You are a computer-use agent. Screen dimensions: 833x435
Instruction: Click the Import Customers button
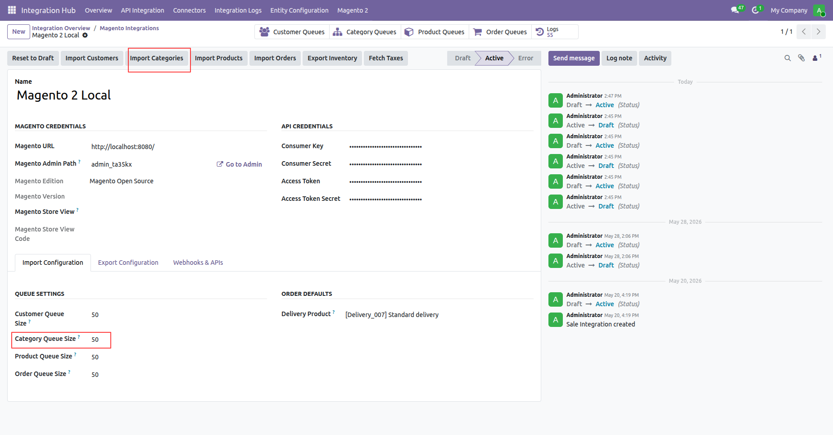pos(92,58)
